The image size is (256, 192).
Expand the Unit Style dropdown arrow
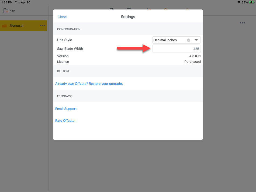196,40
